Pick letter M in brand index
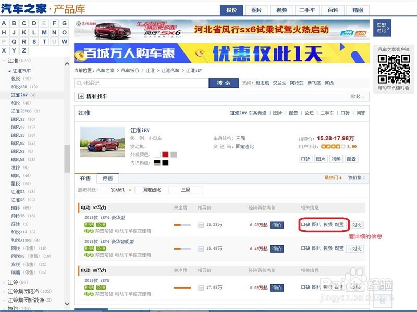The width and height of the screenshot is (417, 312). click(44, 32)
